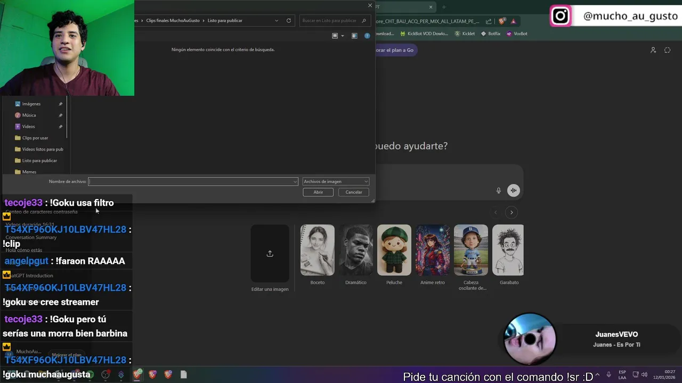Open VoxBot bookmark
This screenshot has width=682, height=383.
tap(517, 34)
